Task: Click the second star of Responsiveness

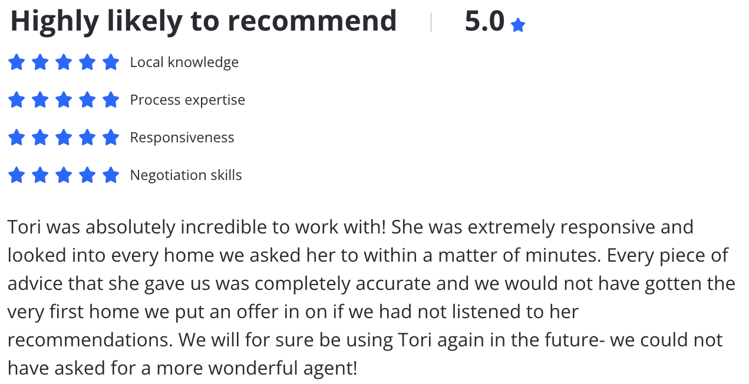Action: (40, 137)
